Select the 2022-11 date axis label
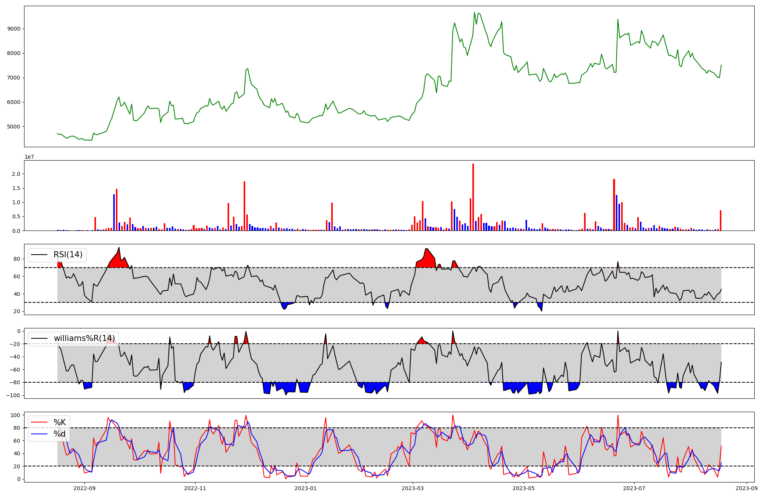Screen dimensions: 765x497 click(x=195, y=488)
